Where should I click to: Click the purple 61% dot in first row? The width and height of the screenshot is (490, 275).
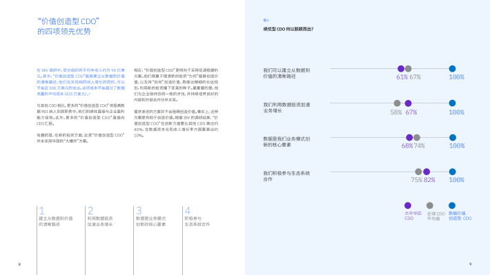(401, 69)
